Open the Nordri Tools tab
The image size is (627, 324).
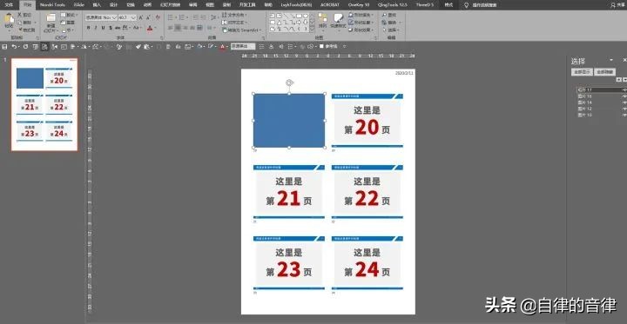(x=52, y=5)
